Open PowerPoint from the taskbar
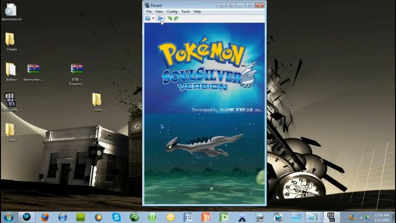This screenshot has height=223, width=396. coord(206,217)
